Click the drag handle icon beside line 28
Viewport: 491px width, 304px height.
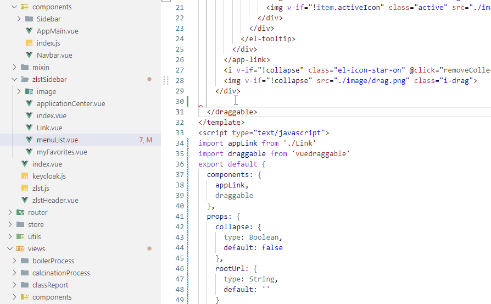(166, 81)
